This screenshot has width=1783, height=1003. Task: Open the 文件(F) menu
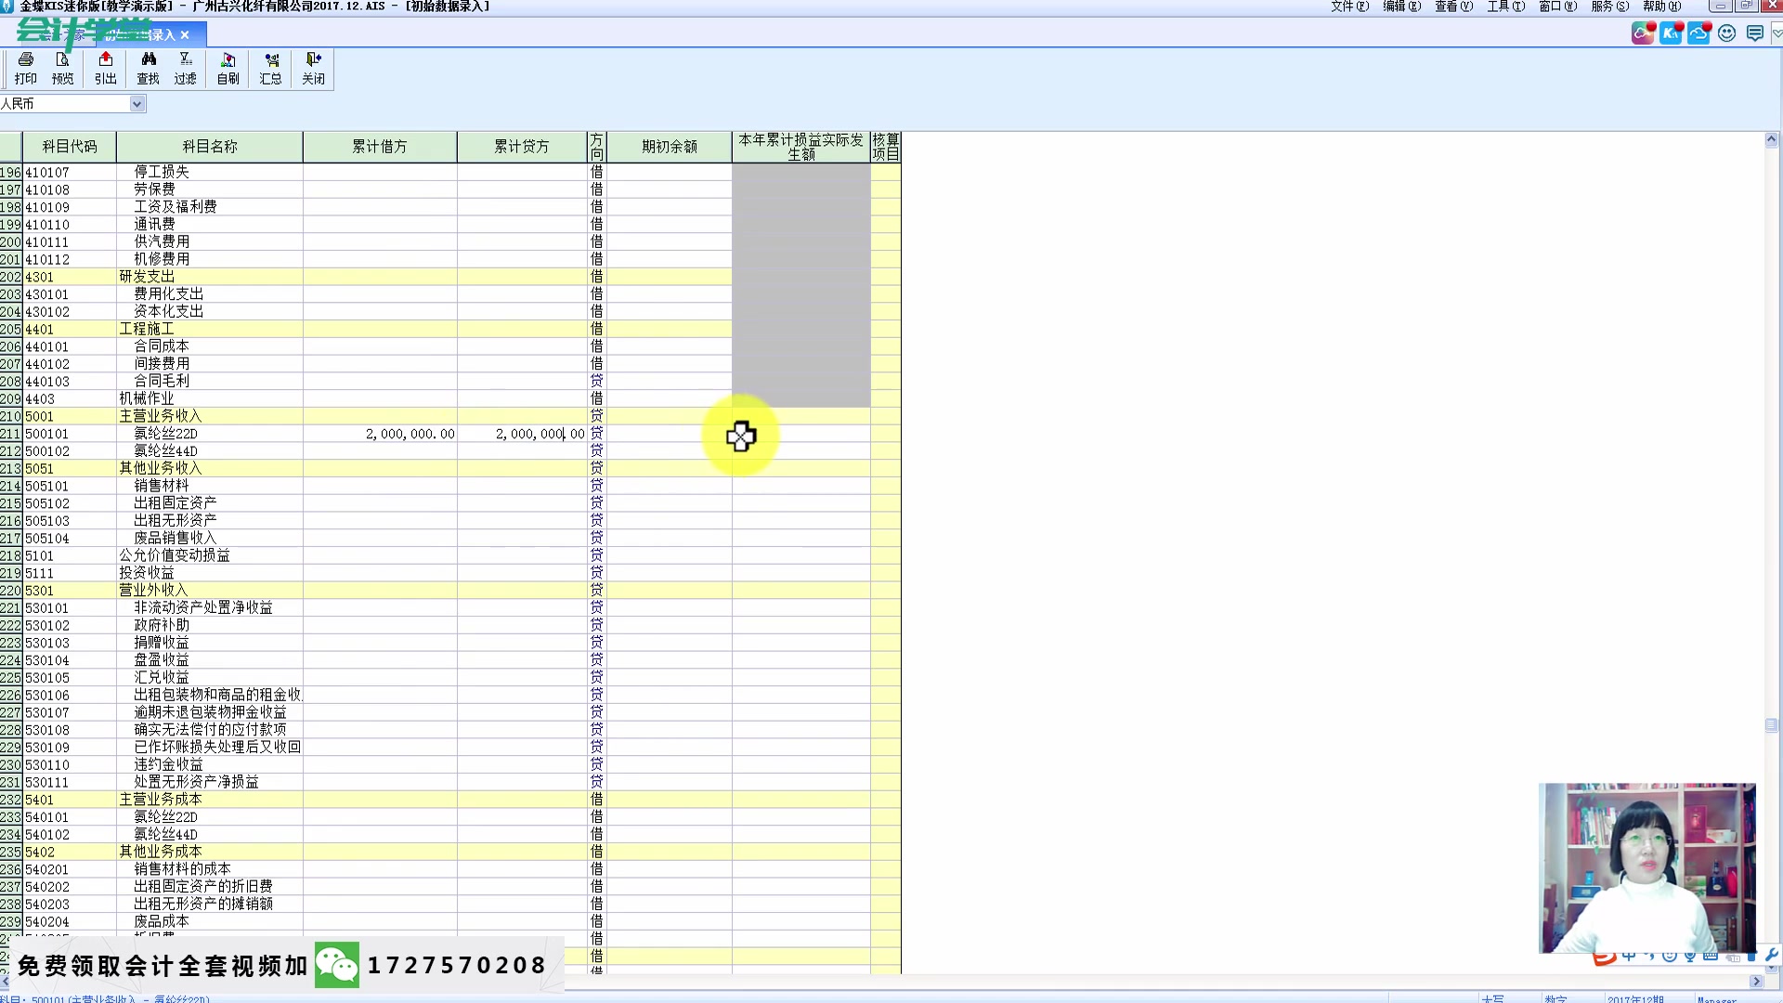coord(1348,7)
